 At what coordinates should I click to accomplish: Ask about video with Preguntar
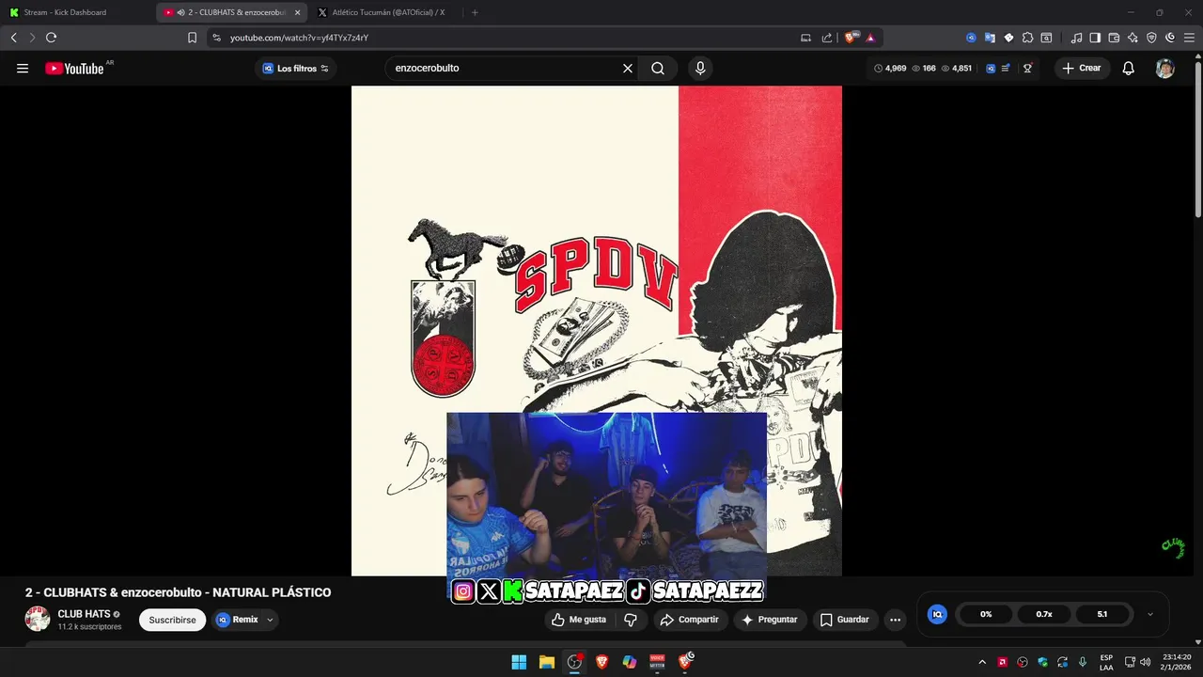(770, 620)
